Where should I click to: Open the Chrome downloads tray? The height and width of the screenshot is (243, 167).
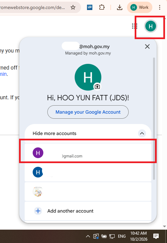(x=120, y=7)
